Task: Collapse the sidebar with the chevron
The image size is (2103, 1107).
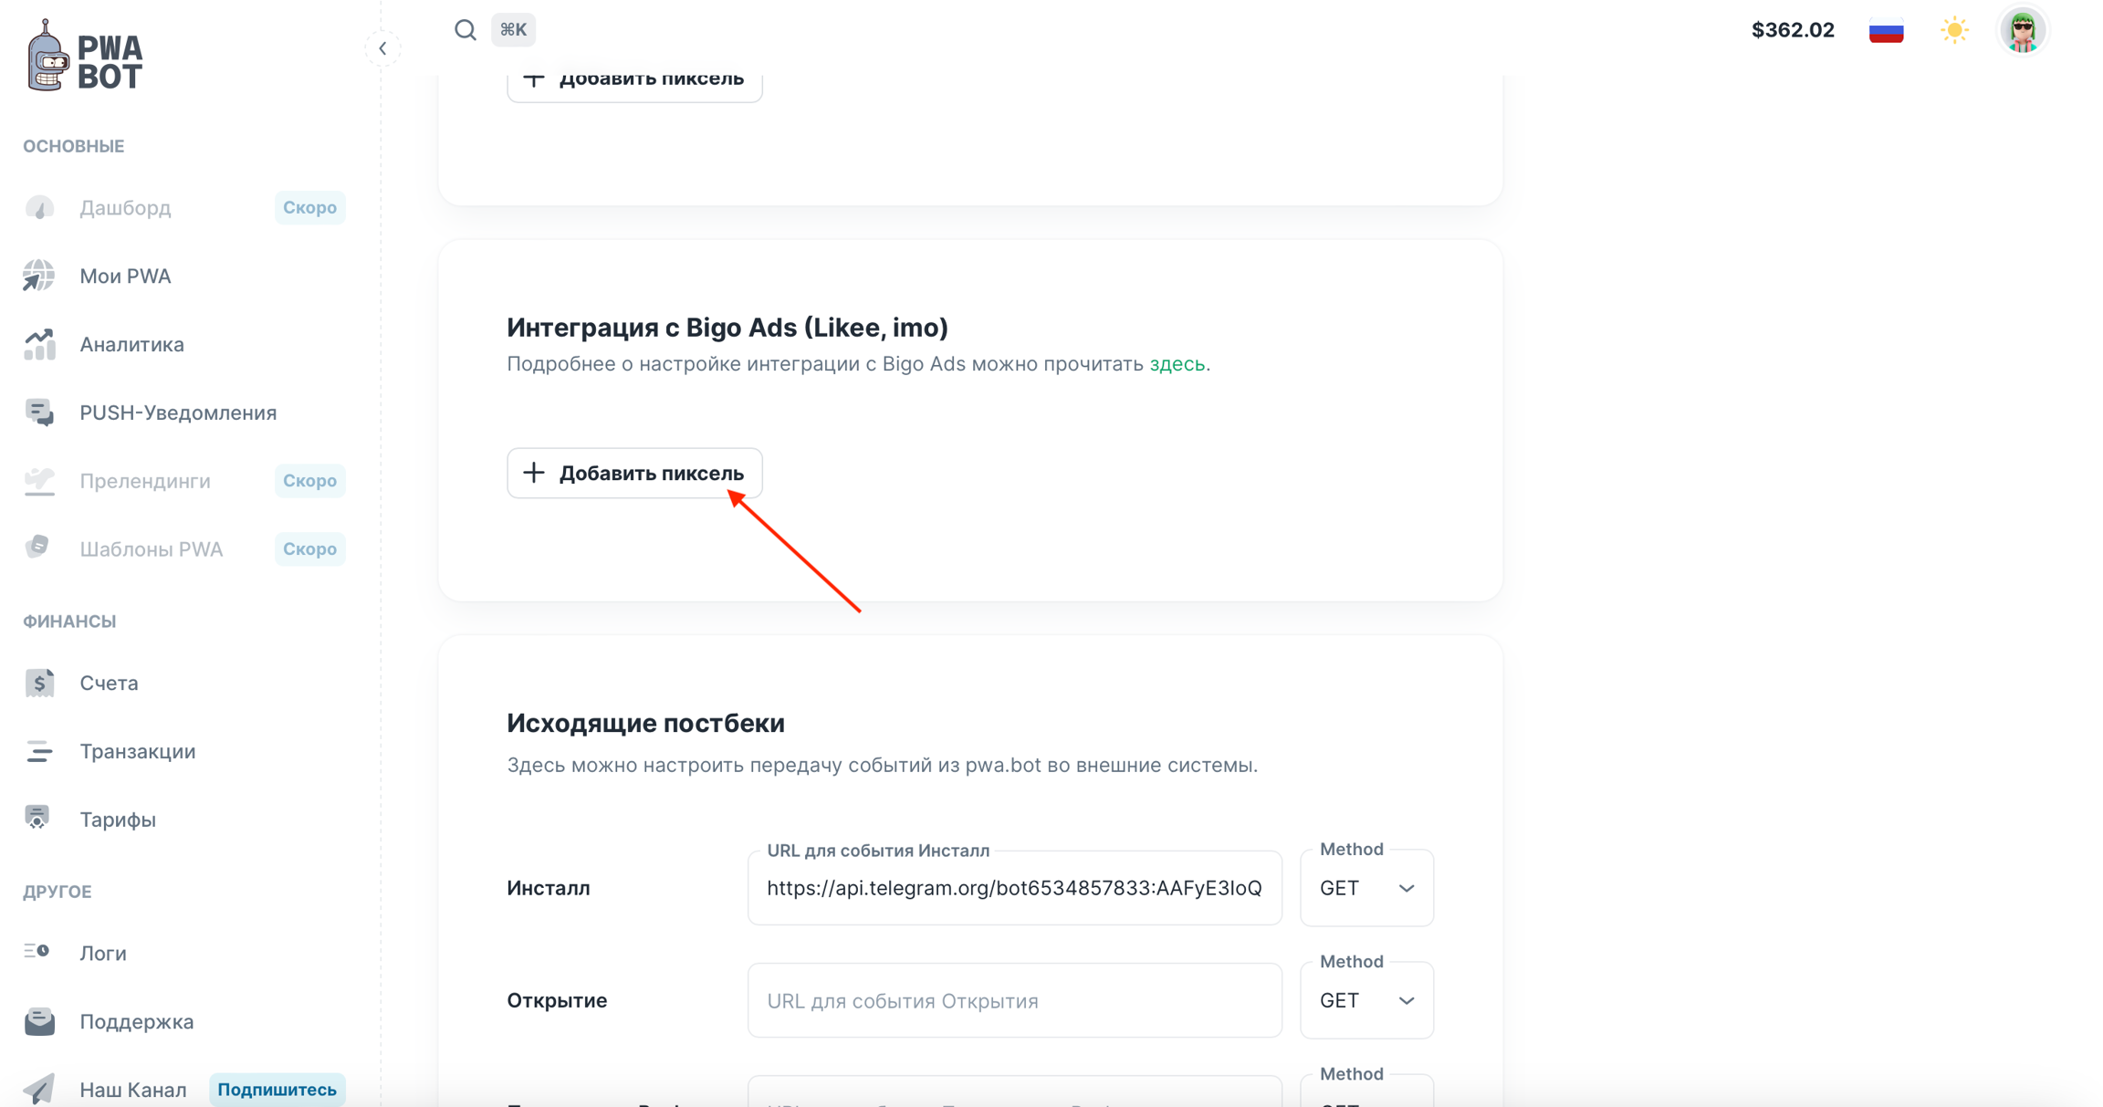Action: 383,48
